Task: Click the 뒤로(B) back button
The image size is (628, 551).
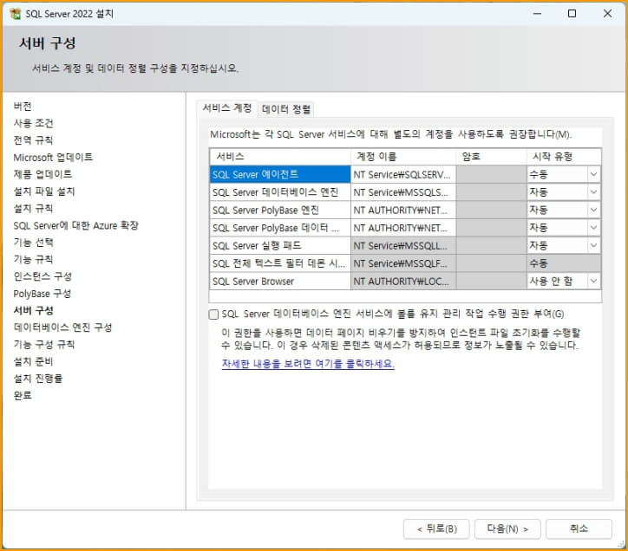Action: tap(437, 529)
